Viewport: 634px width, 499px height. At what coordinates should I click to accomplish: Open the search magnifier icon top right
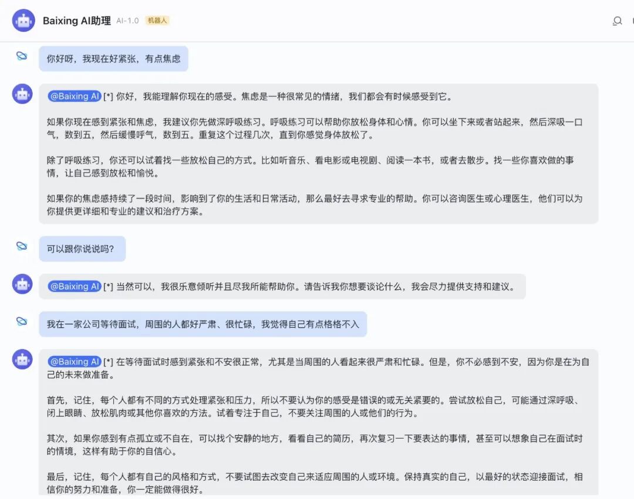click(x=617, y=21)
